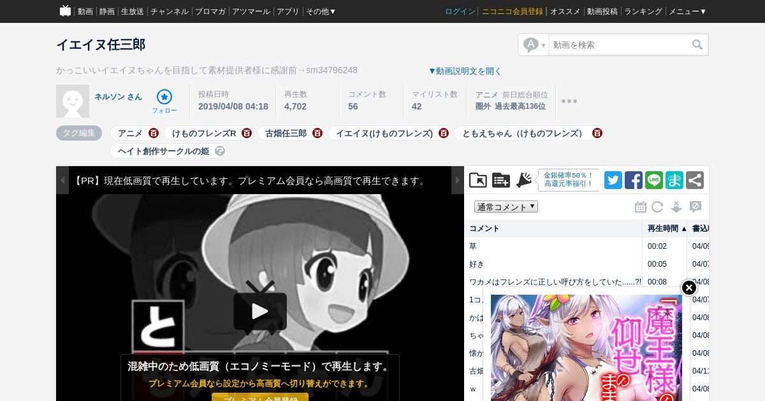Screen dimensions: 765x401
Task: Click the プレミアム会員登録 button
Action: coord(260,398)
